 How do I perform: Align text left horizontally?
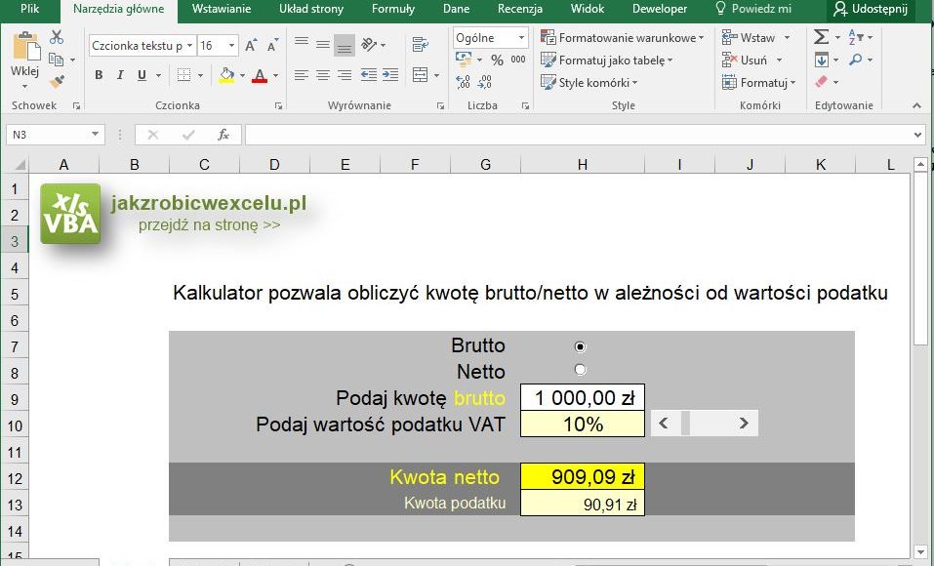pyautogui.click(x=302, y=75)
